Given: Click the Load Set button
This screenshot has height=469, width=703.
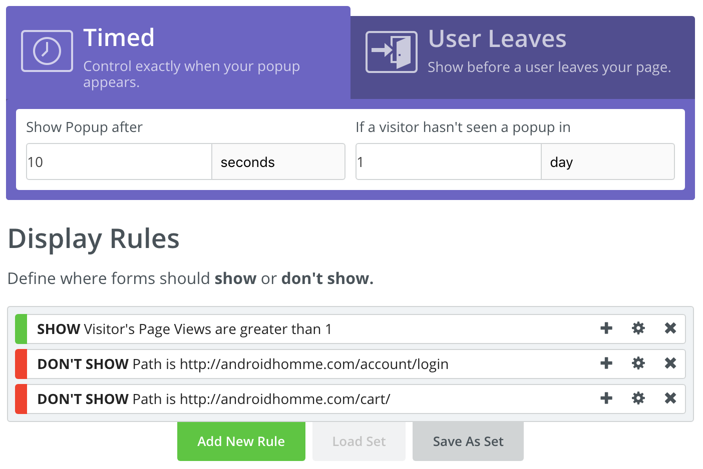Looking at the screenshot, I should (359, 441).
